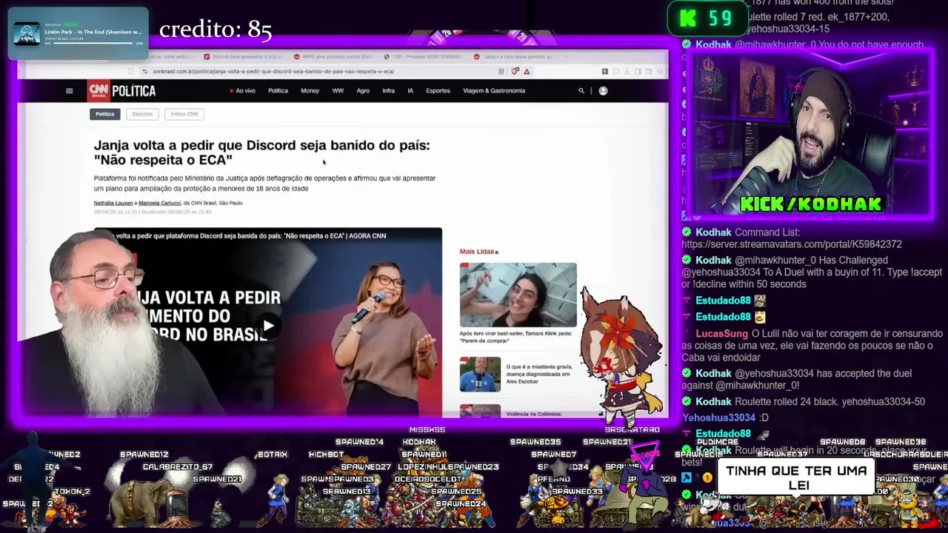Click the 'credito: 85' text

(216, 30)
